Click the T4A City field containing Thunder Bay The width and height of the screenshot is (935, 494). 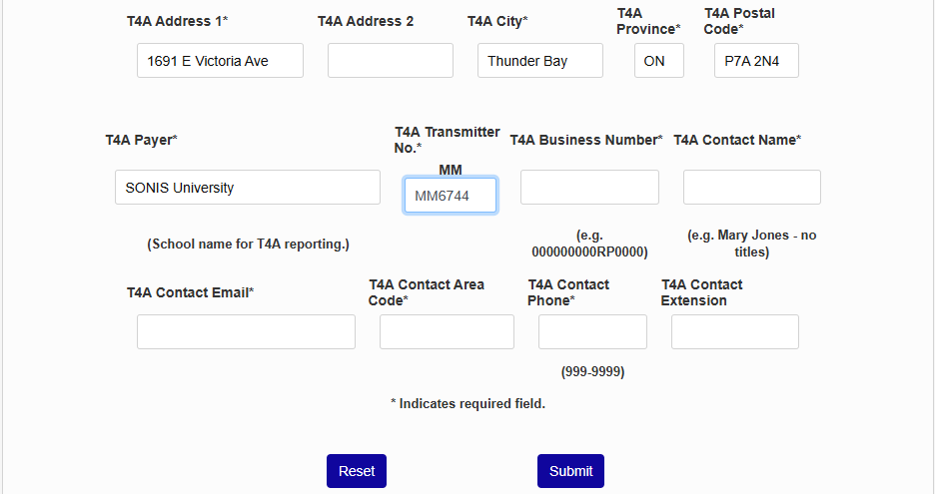(539, 61)
